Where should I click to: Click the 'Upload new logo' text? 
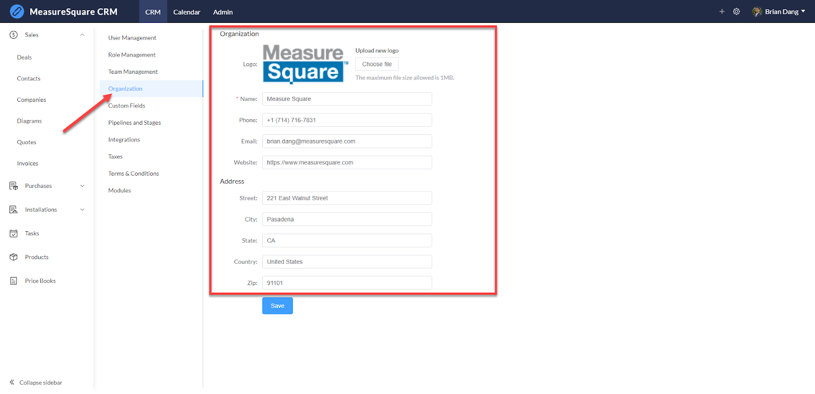click(377, 50)
